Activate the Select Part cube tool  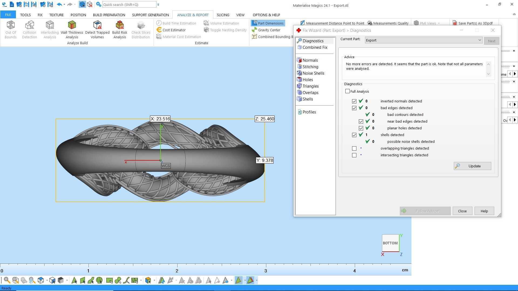(82, 5)
